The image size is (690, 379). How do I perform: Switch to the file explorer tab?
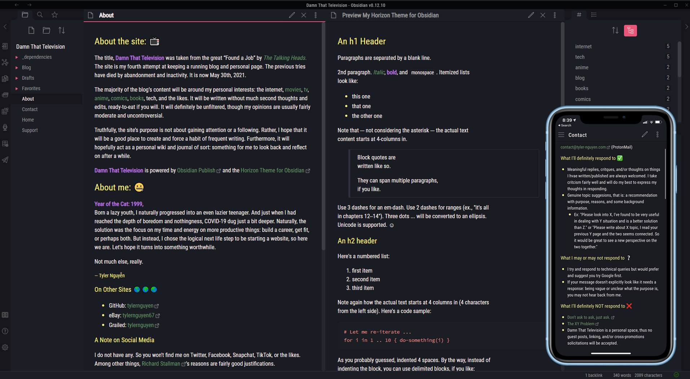point(25,15)
